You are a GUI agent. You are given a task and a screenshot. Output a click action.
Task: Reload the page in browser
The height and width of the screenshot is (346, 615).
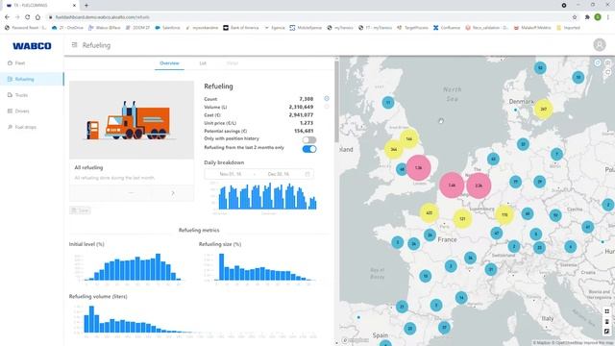coord(28,17)
